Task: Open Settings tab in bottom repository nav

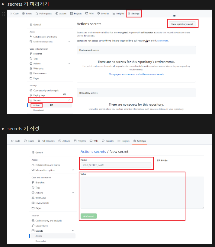Action: point(140,141)
